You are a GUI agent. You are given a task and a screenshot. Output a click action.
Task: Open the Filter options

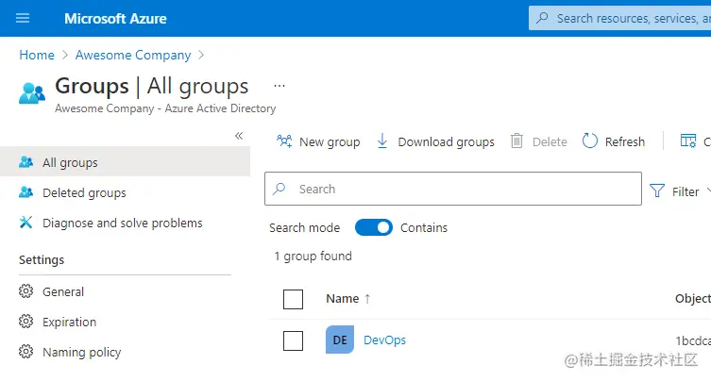pyautogui.click(x=675, y=191)
